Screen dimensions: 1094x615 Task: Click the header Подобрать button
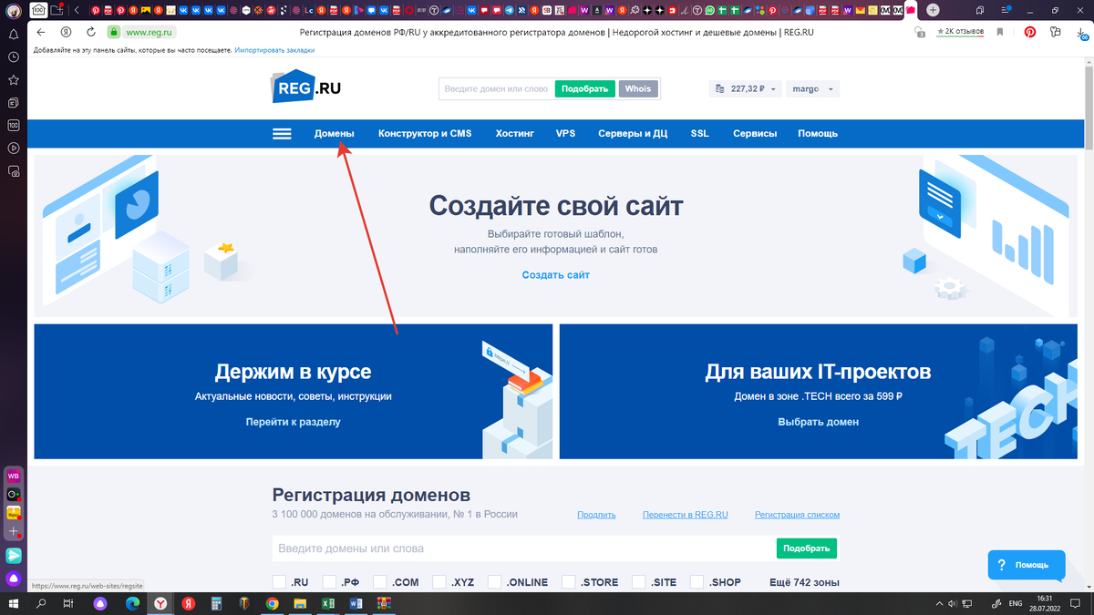point(584,88)
